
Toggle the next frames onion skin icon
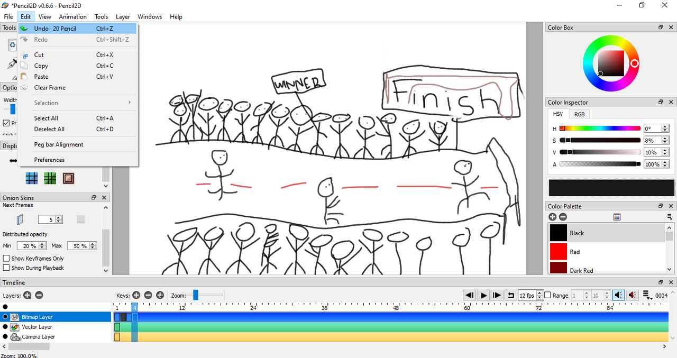(20, 219)
